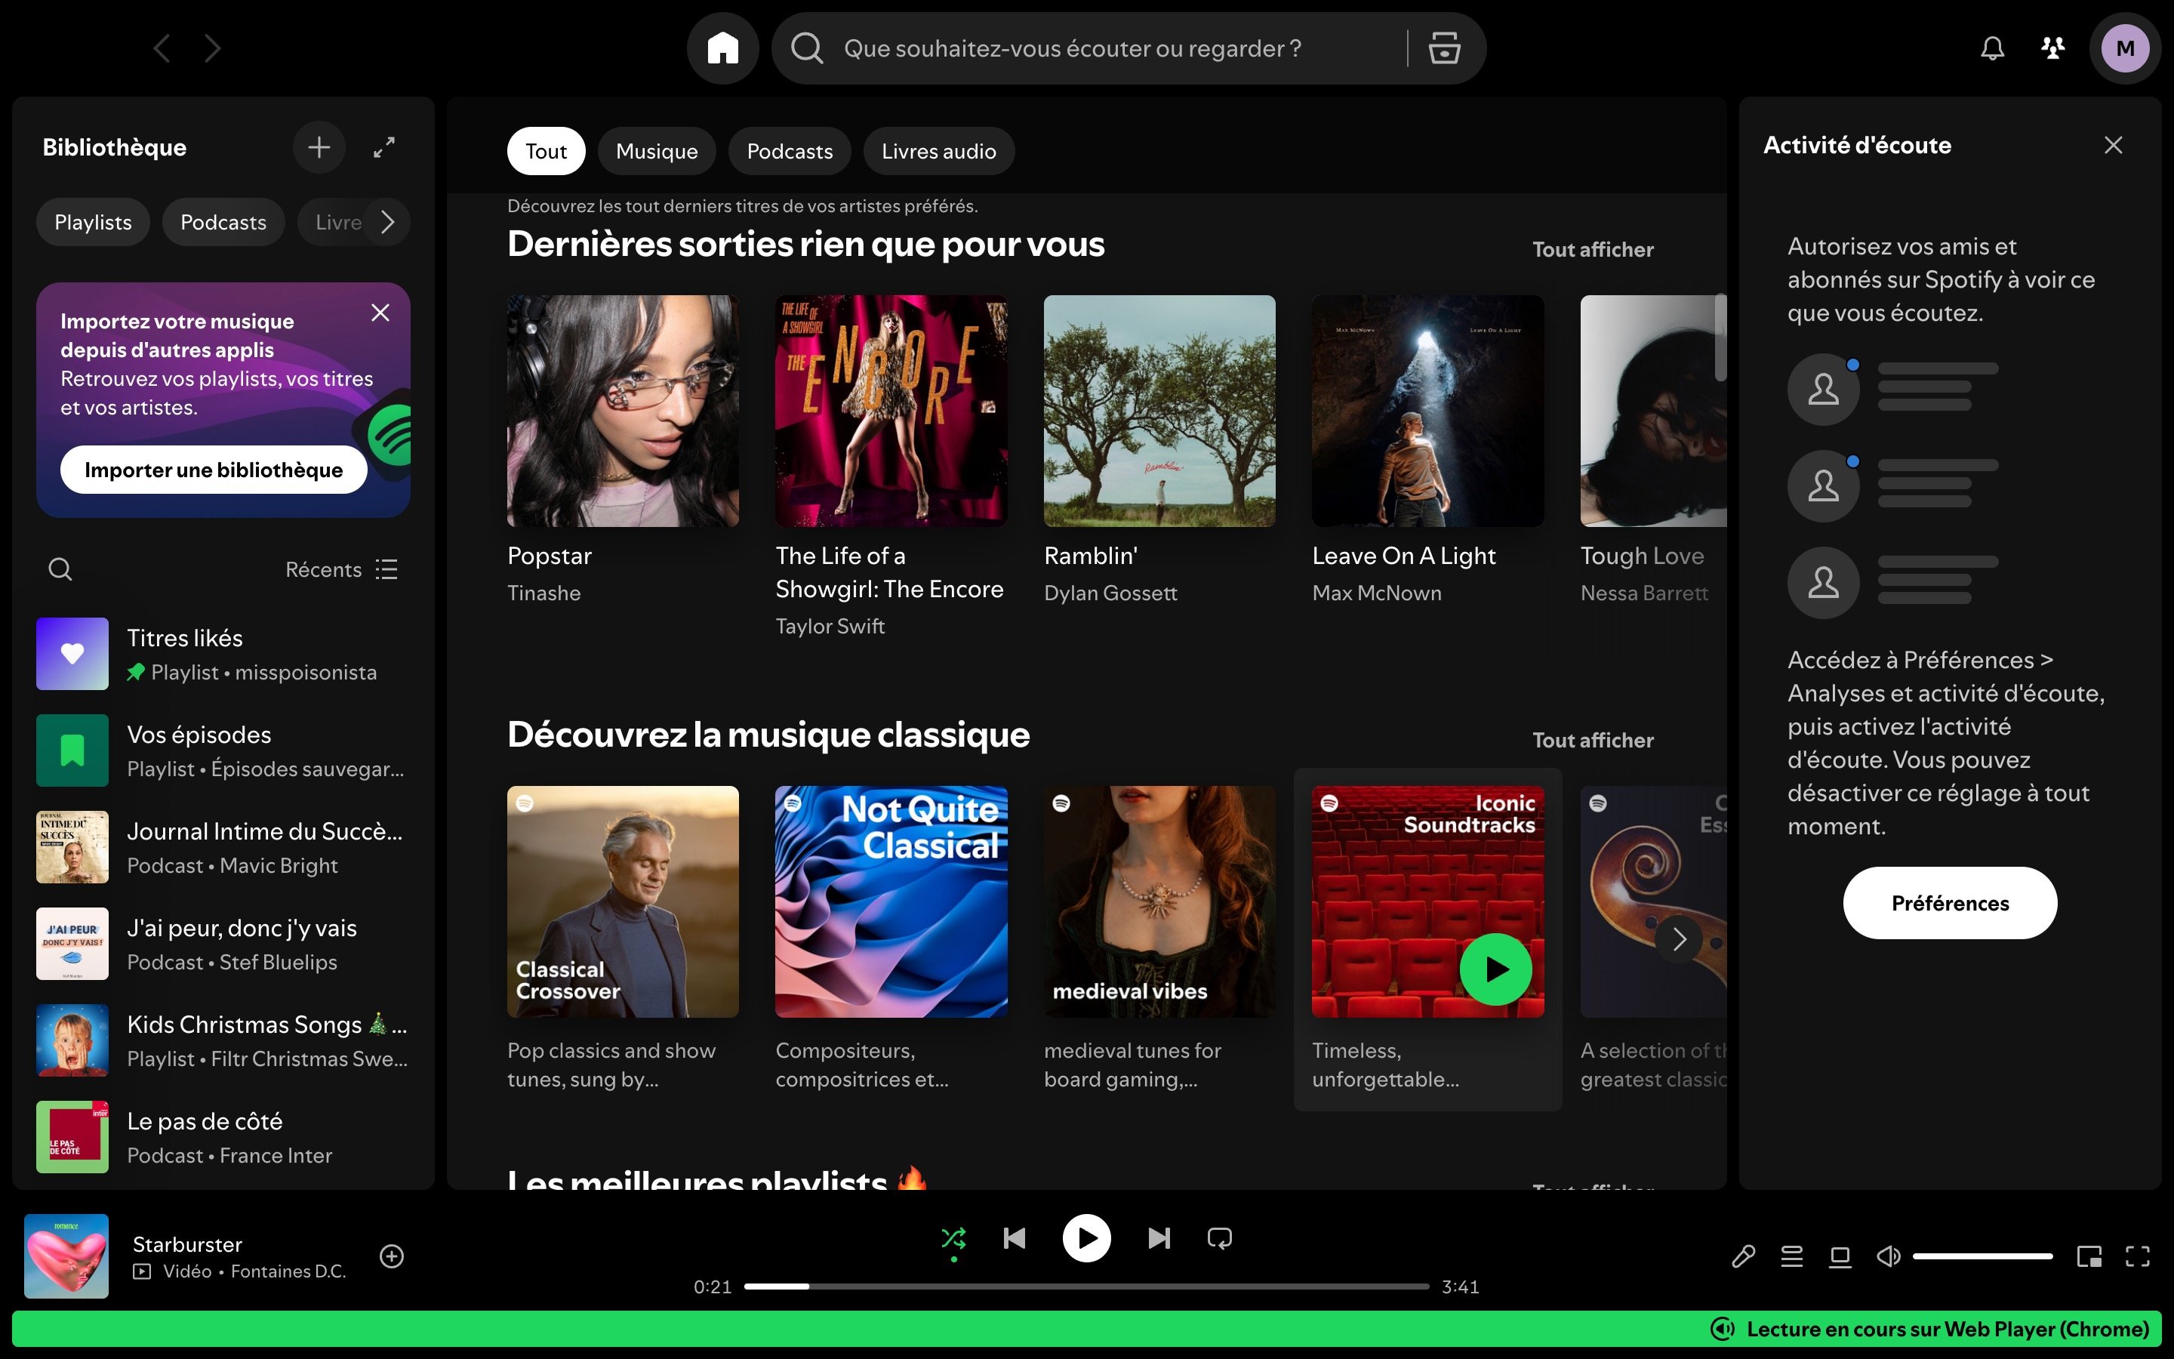The height and width of the screenshot is (1359, 2174).
Task: Skip to the previous track
Action: pyautogui.click(x=1015, y=1238)
